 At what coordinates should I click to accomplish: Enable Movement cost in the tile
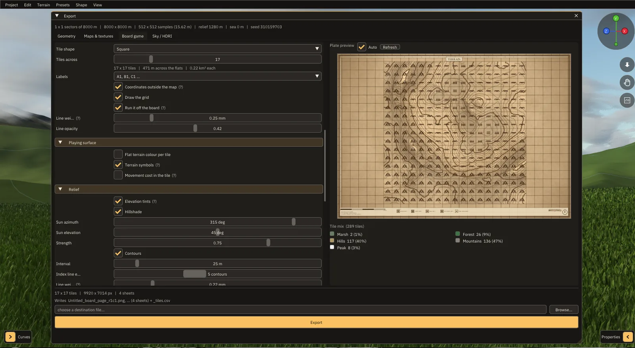click(118, 175)
